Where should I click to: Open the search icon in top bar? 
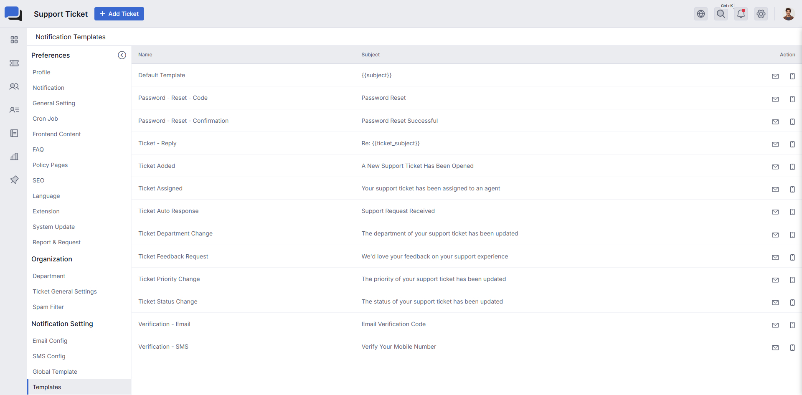coord(721,14)
